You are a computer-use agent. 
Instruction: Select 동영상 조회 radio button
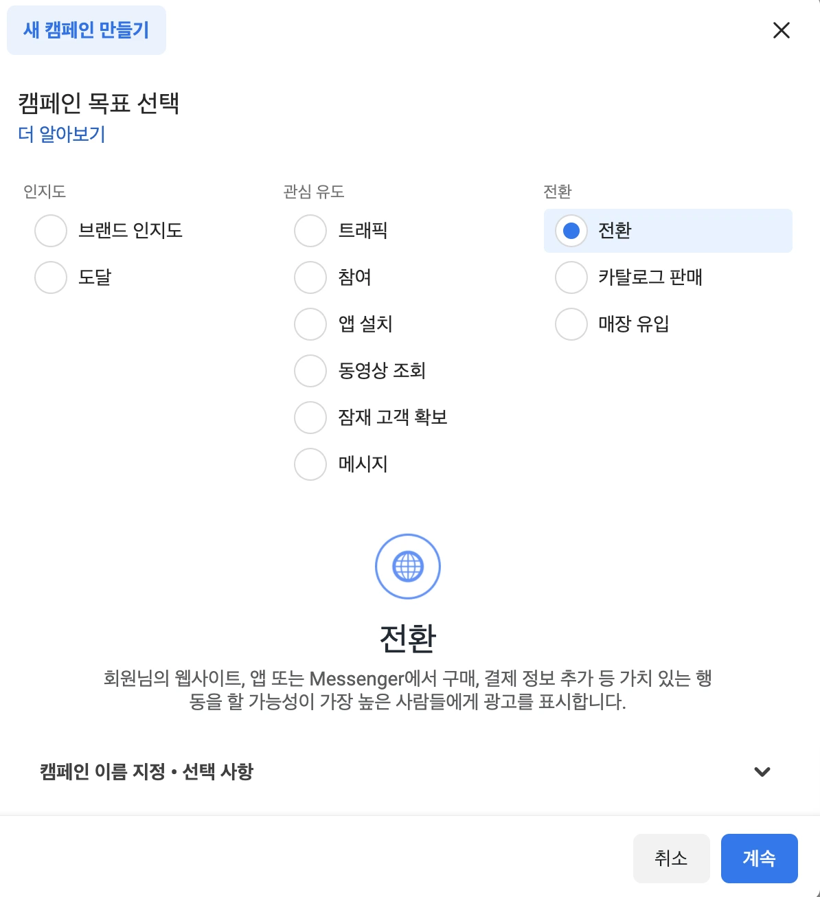click(x=310, y=371)
